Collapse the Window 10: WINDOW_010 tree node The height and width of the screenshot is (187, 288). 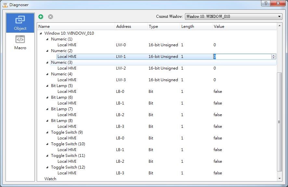(x=41, y=33)
